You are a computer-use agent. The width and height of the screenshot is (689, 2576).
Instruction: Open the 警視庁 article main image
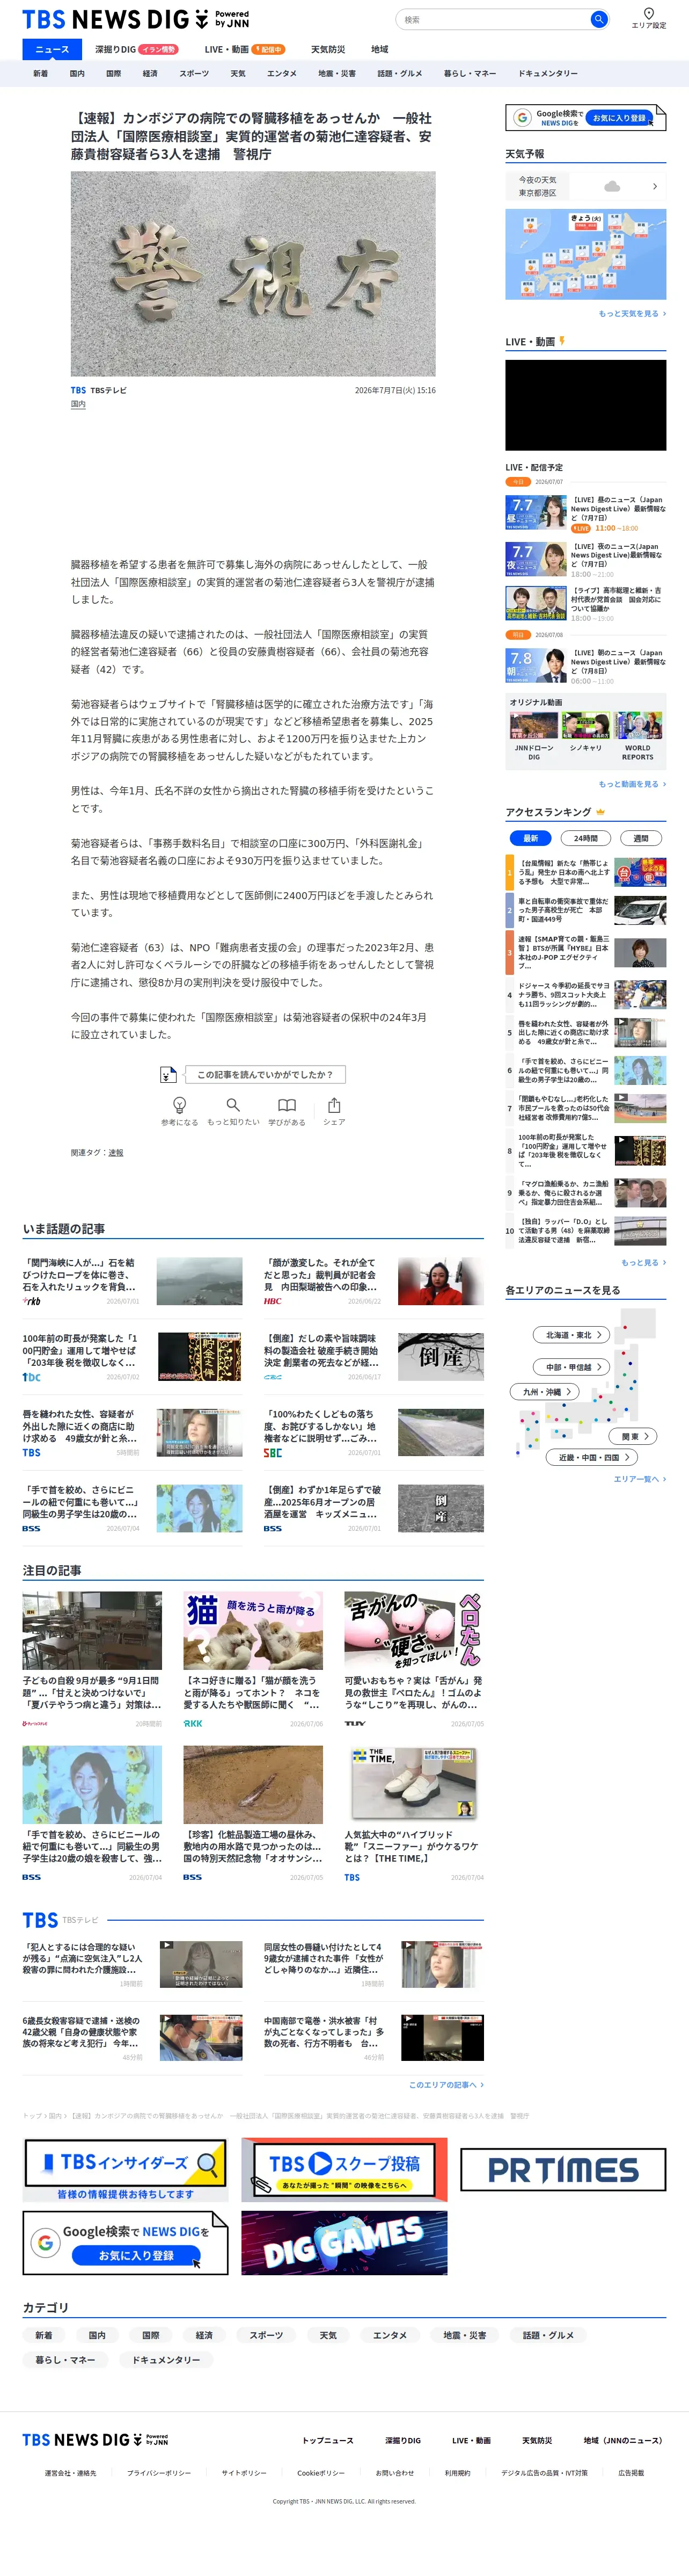point(253,274)
